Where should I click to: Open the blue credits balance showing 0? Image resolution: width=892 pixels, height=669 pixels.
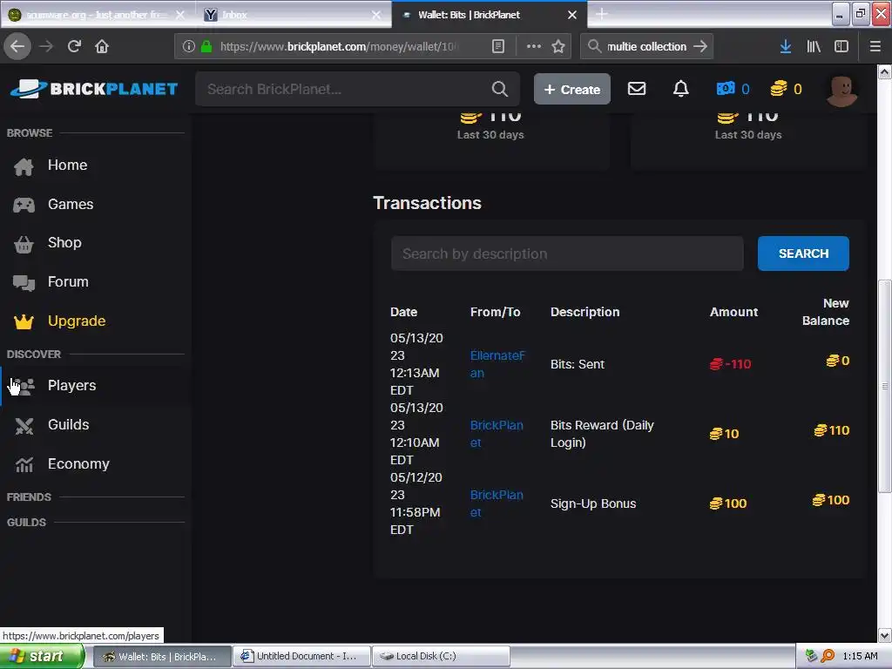pyautogui.click(x=733, y=89)
